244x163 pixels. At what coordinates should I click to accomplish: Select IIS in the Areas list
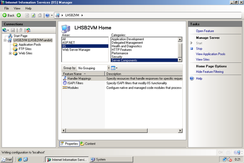coord(85,46)
